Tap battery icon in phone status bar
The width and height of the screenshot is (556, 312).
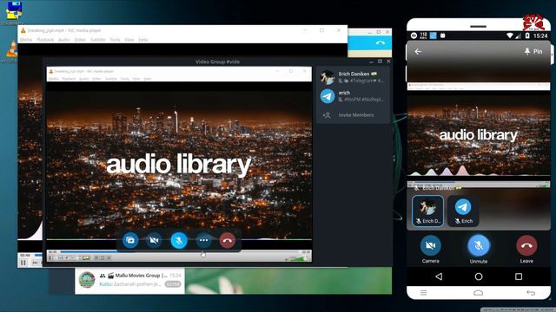coord(527,36)
